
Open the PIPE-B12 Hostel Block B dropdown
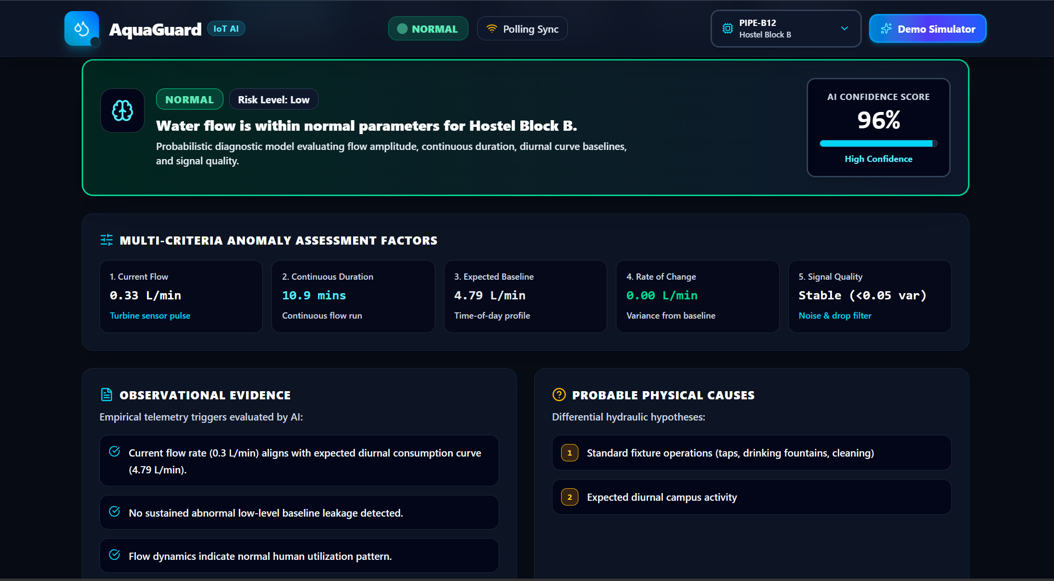point(786,29)
